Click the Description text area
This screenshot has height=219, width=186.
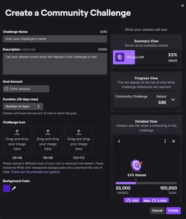(55, 64)
